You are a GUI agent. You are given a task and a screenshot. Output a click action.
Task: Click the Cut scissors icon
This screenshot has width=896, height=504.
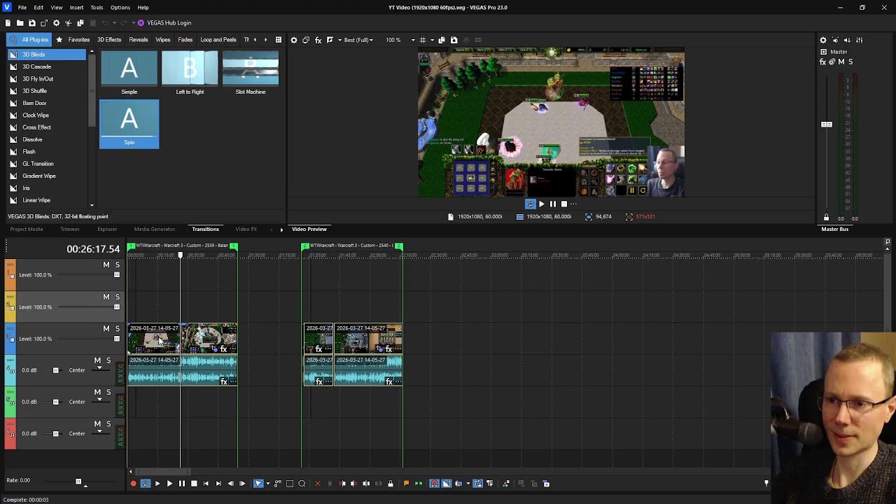coord(68,23)
